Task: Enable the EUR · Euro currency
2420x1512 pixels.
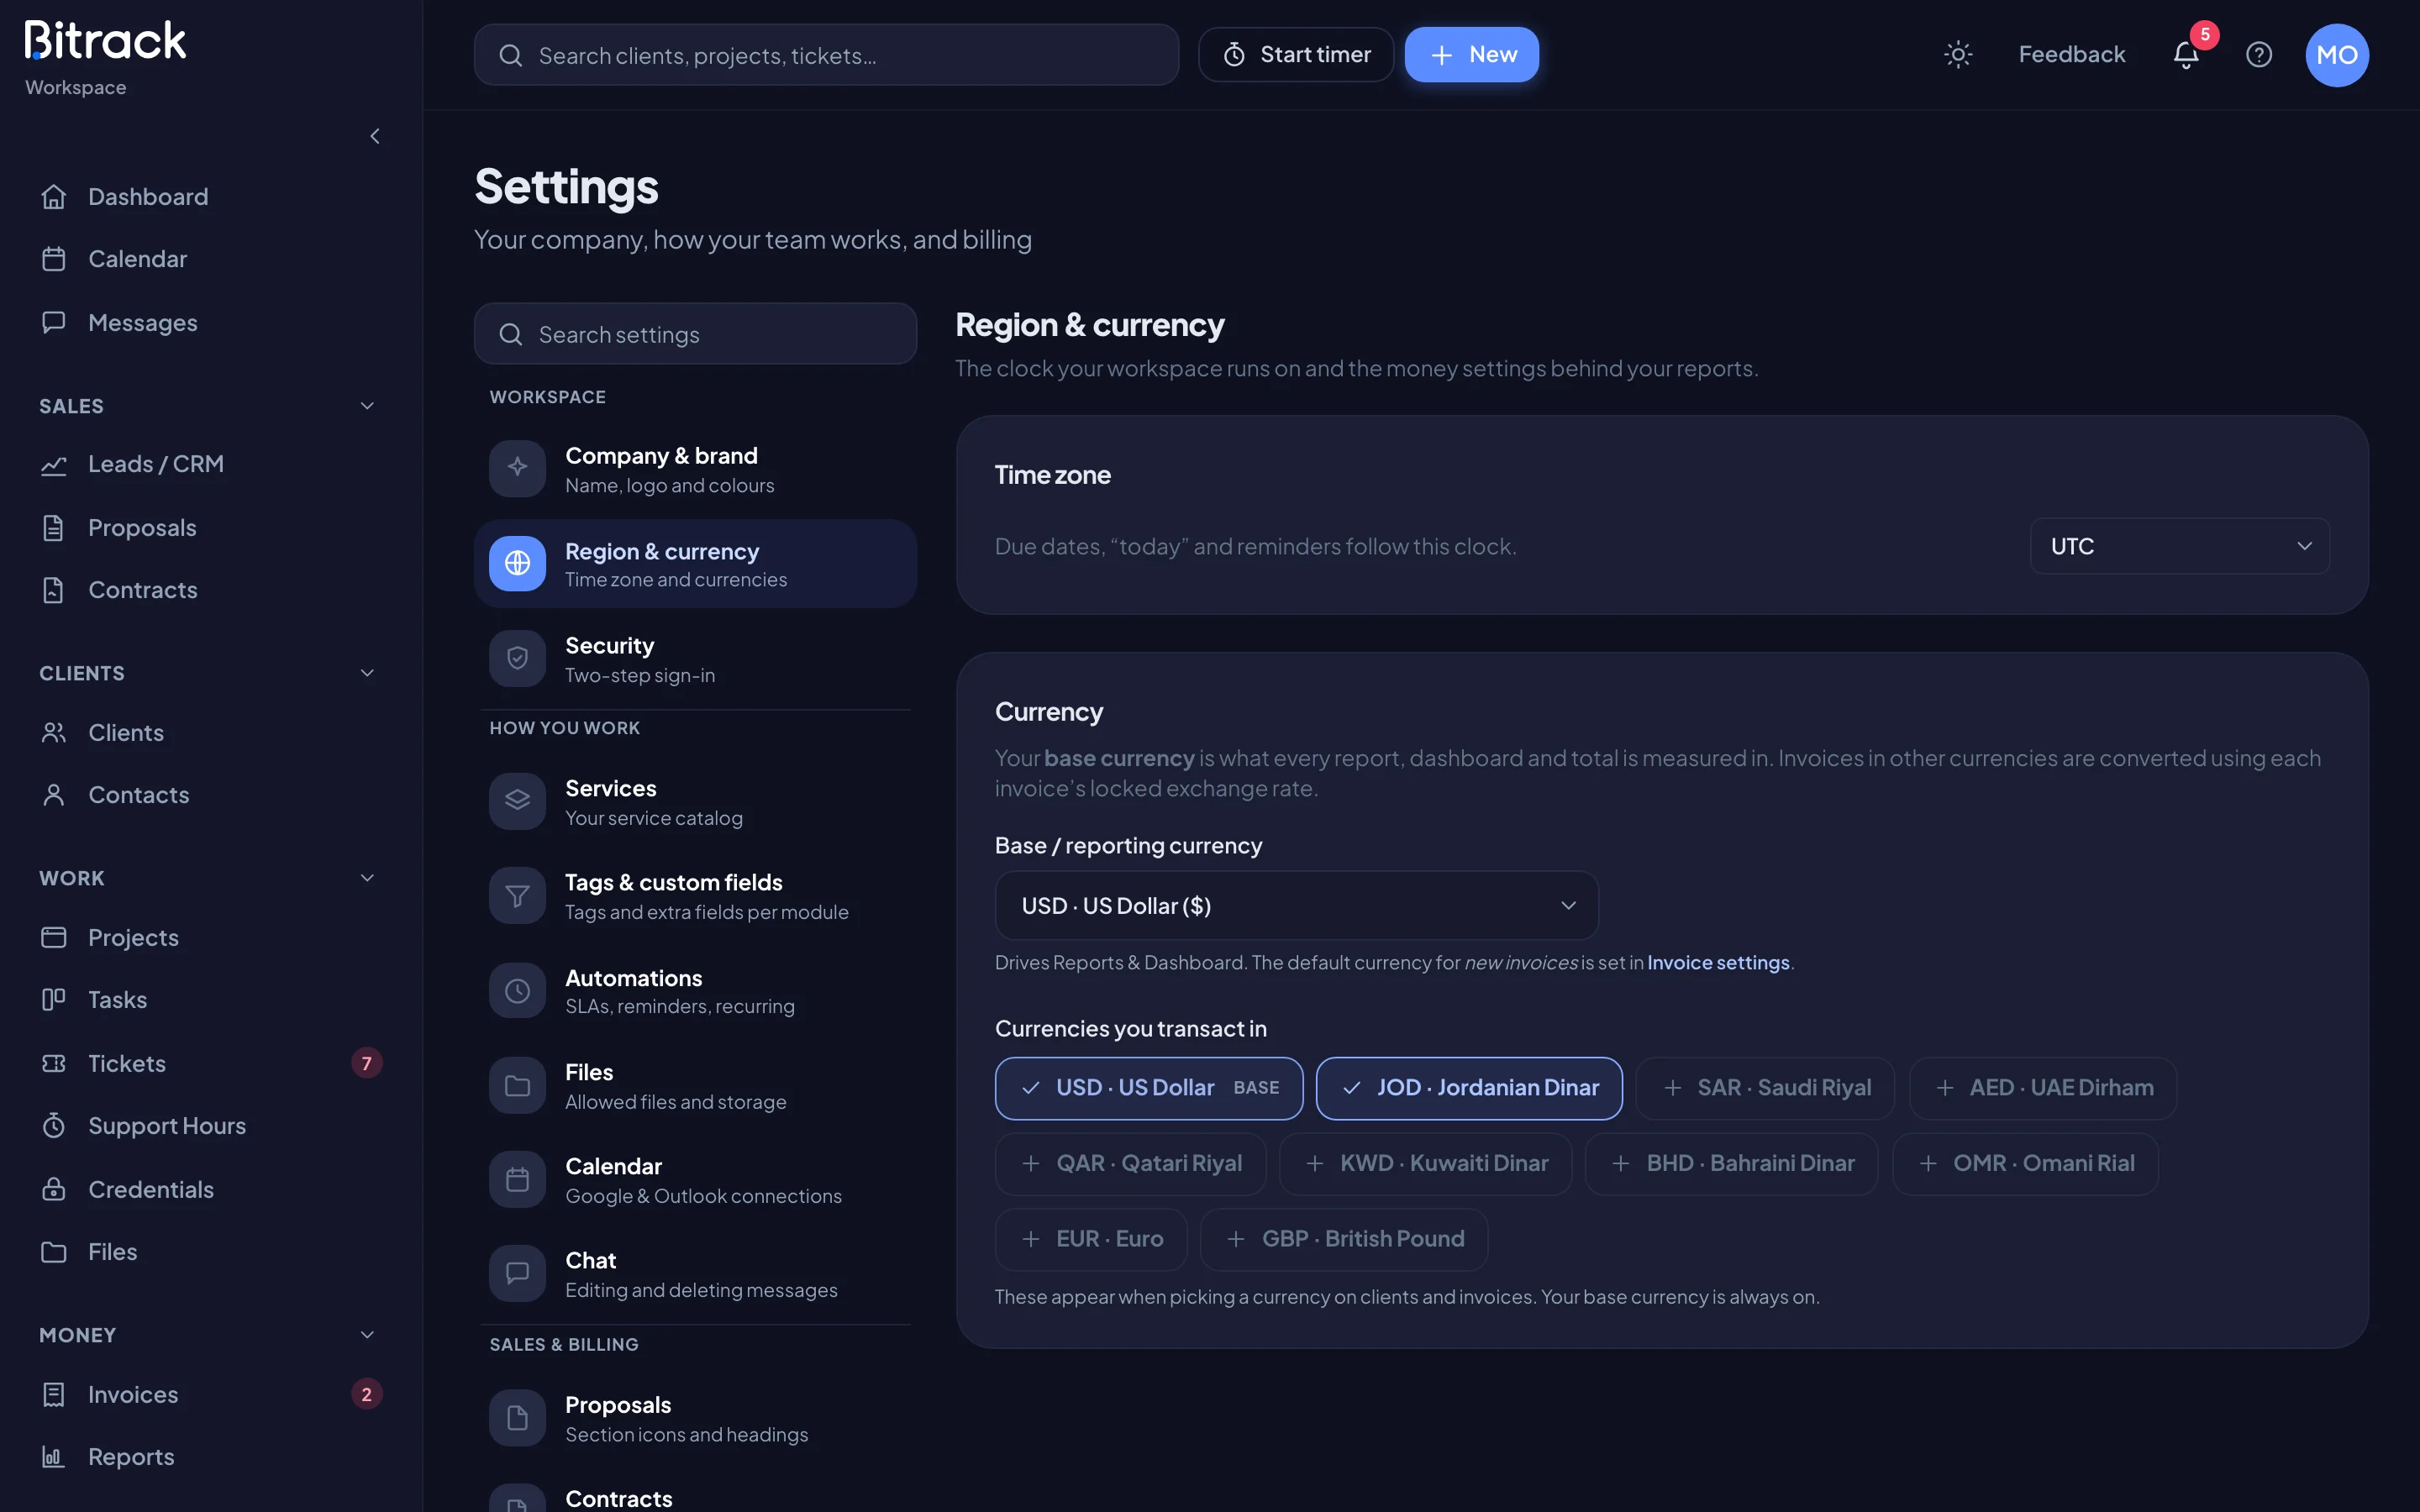Action: coord(1091,1239)
